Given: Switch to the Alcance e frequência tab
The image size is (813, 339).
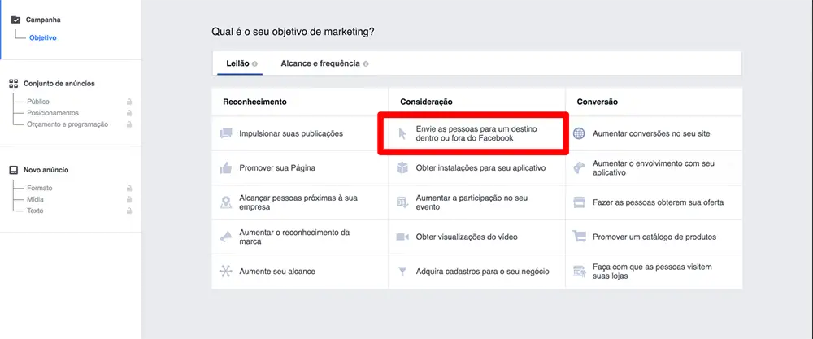Looking at the screenshot, I should pyautogui.click(x=320, y=63).
